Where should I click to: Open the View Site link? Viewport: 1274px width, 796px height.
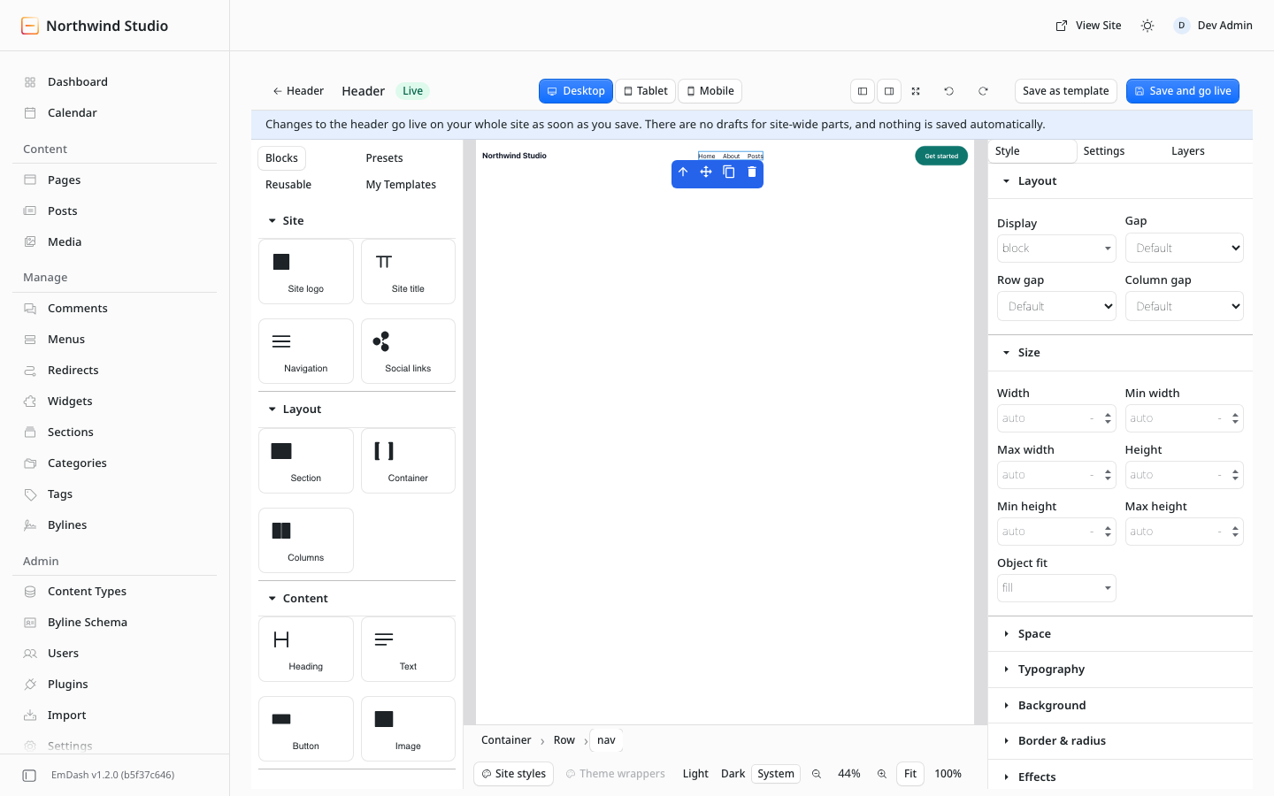coord(1089,26)
